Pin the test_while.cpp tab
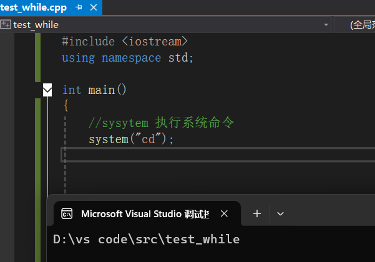Image resolution: width=375 pixels, height=262 pixels. (x=78, y=7)
